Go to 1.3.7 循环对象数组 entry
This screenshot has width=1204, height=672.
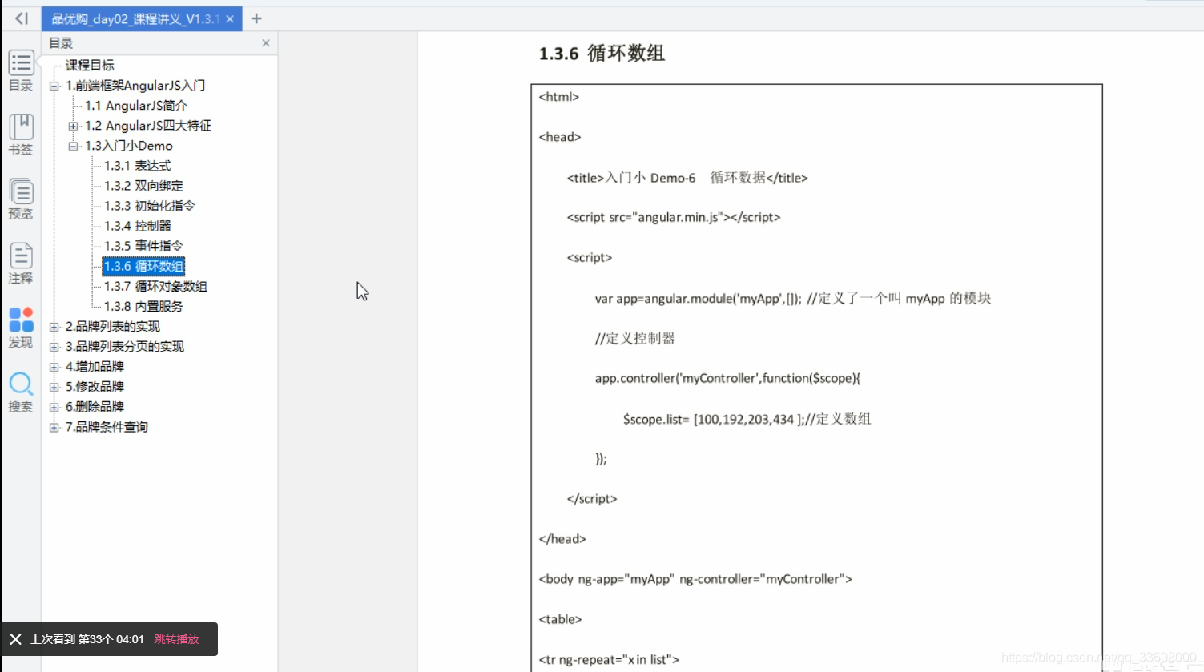tap(155, 286)
